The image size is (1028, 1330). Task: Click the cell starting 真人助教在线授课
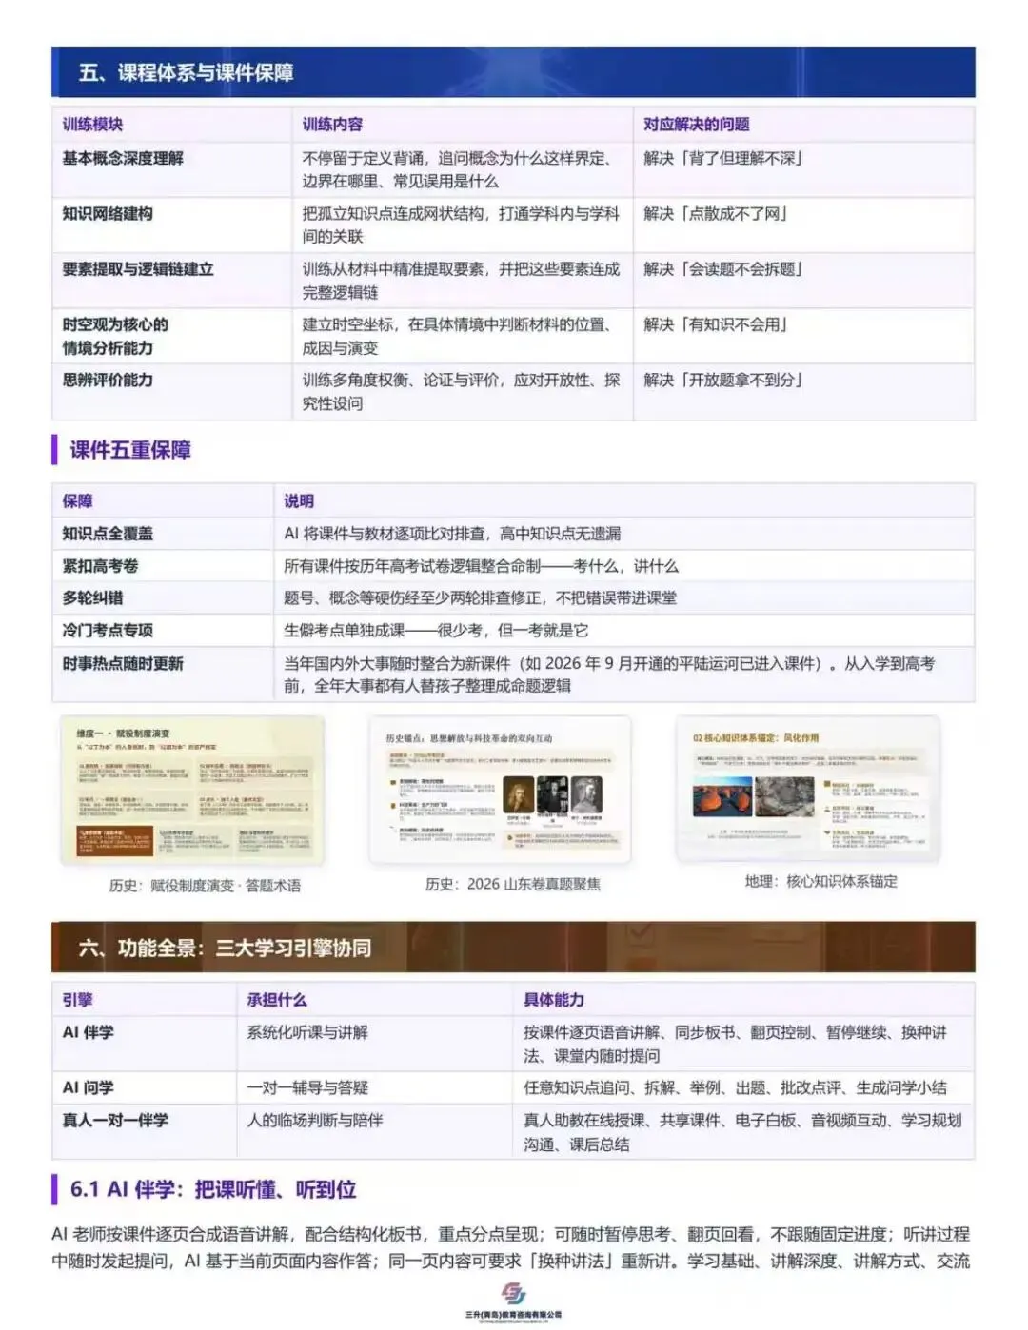pos(742,1132)
